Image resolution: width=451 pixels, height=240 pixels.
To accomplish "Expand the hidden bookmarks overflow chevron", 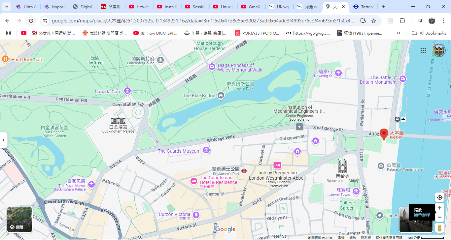I will 398,33.
